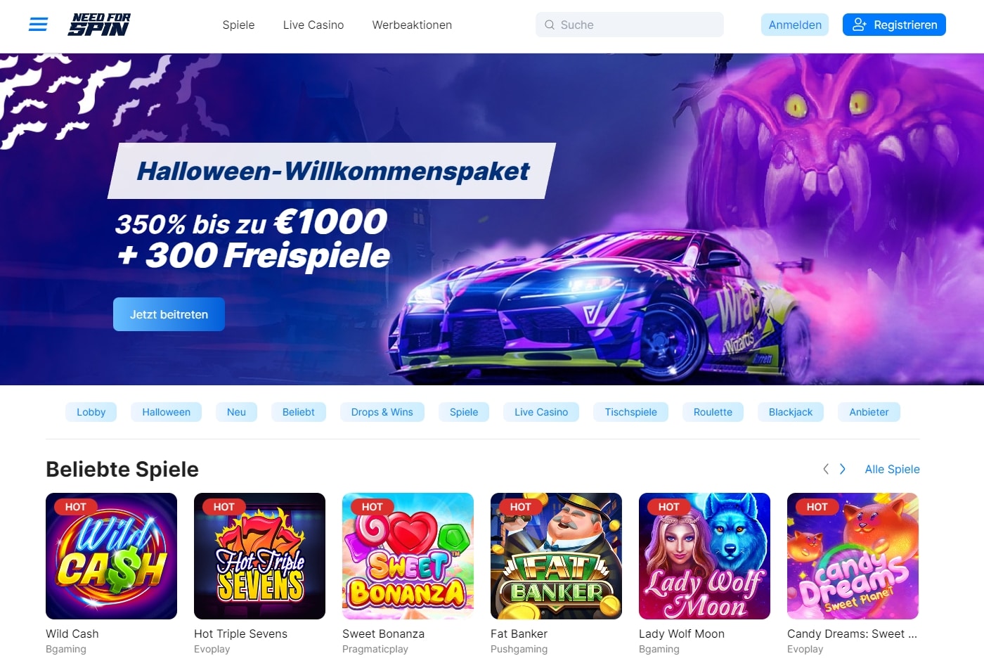The image size is (984, 663).
Task: Open the Anbieter category filter
Action: click(869, 412)
